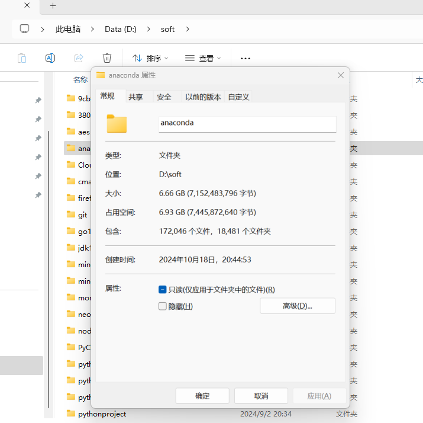This screenshot has height=423, width=423.
Task: Click the delete trash icon in toolbar
Action: [x=107, y=58]
